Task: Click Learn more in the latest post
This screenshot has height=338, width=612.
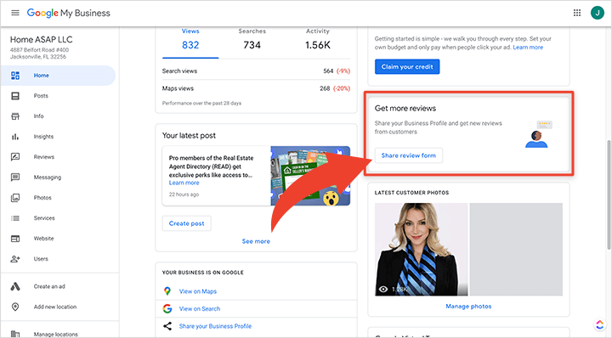Action: point(184,183)
